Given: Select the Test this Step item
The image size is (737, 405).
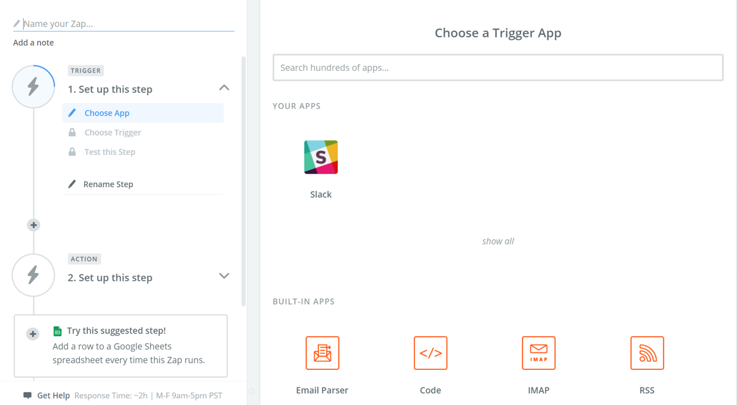Looking at the screenshot, I should (110, 152).
